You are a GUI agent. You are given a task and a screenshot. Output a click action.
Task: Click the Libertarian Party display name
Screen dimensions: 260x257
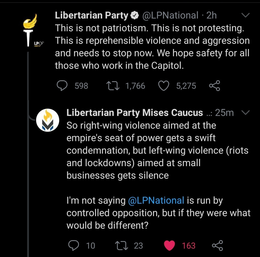92,15
